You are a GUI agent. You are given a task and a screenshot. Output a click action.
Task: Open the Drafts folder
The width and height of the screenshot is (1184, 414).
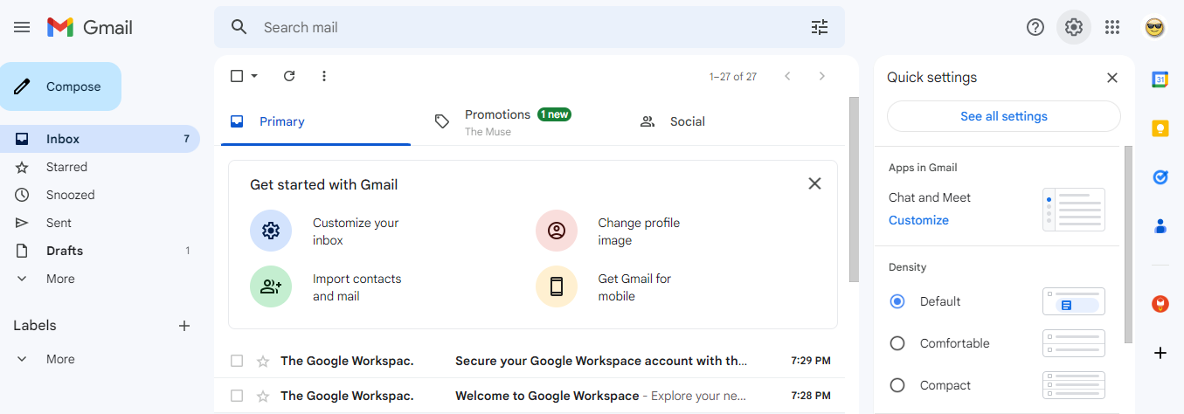point(100,251)
